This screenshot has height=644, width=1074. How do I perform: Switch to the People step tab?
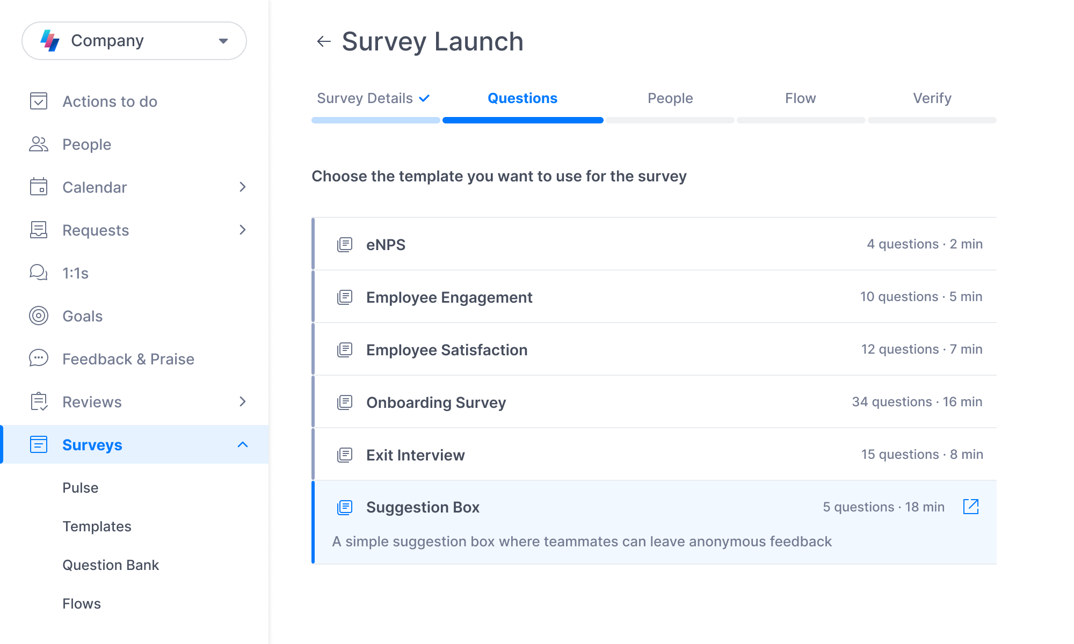tap(670, 98)
